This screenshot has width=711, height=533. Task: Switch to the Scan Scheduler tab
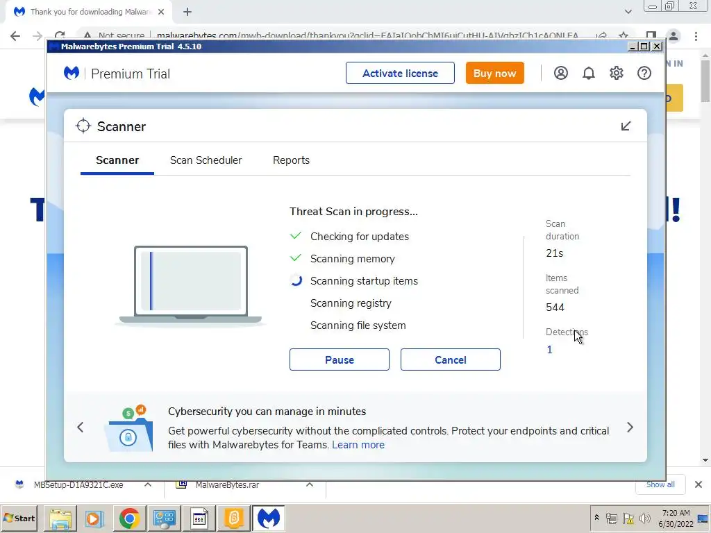pos(206,160)
